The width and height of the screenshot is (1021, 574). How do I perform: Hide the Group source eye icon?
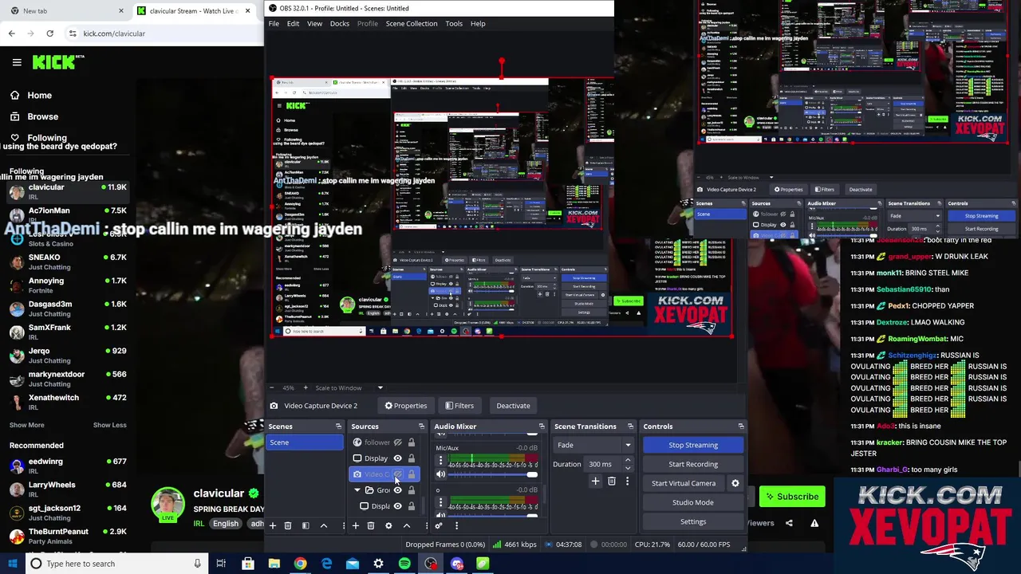click(397, 490)
